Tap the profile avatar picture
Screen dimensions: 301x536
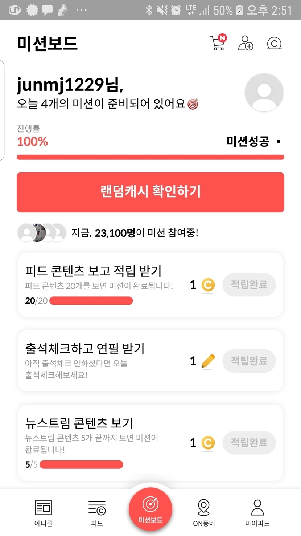(x=264, y=92)
